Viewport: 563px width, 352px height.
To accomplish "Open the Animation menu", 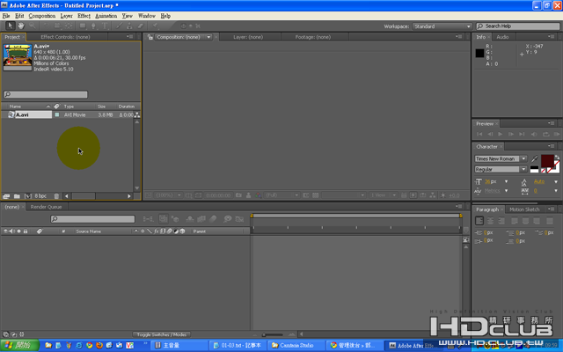I will click(x=106, y=16).
